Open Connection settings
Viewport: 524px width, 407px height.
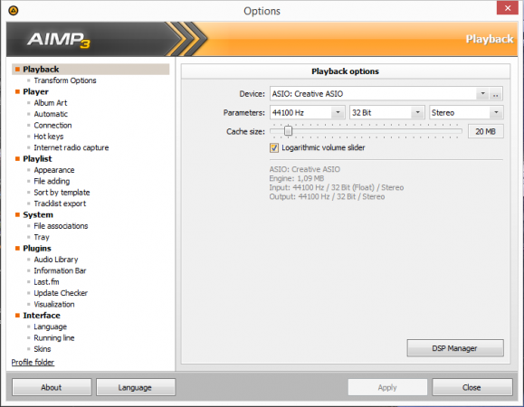click(52, 125)
